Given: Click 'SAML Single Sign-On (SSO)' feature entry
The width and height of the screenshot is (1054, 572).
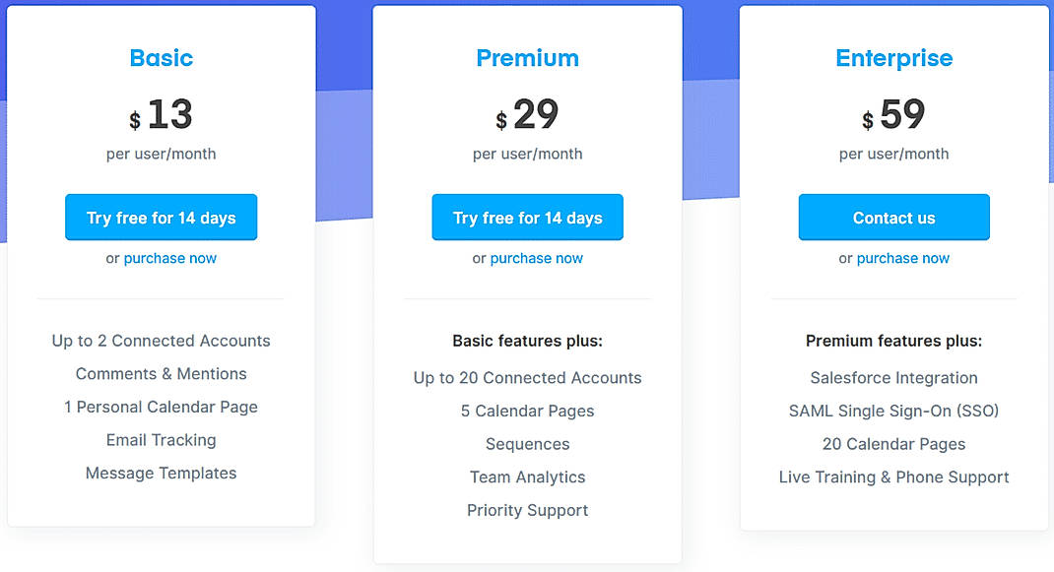Looking at the screenshot, I should point(893,411).
